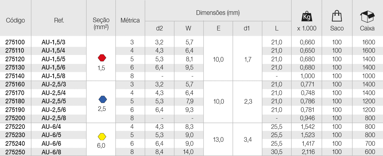
Task: Select the red hexagon section marker
Action: point(102,58)
